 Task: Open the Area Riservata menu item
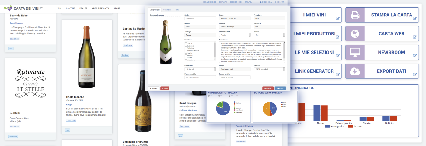coord(100,8)
